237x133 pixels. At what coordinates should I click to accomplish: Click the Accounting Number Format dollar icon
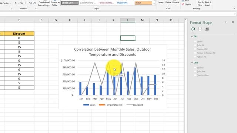coord(16,3)
